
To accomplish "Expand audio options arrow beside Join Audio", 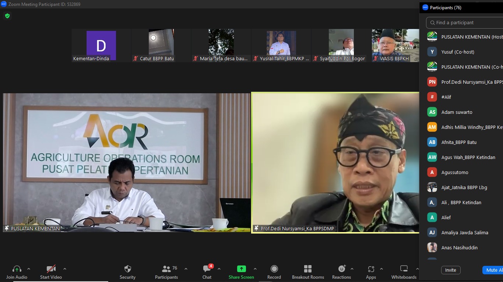I will (x=29, y=269).
